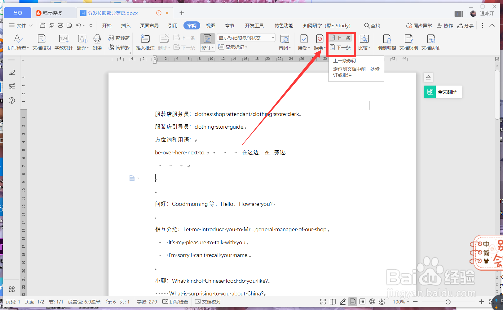
Task: Enable eye-protection mode in status bar
Action: coord(382,301)
